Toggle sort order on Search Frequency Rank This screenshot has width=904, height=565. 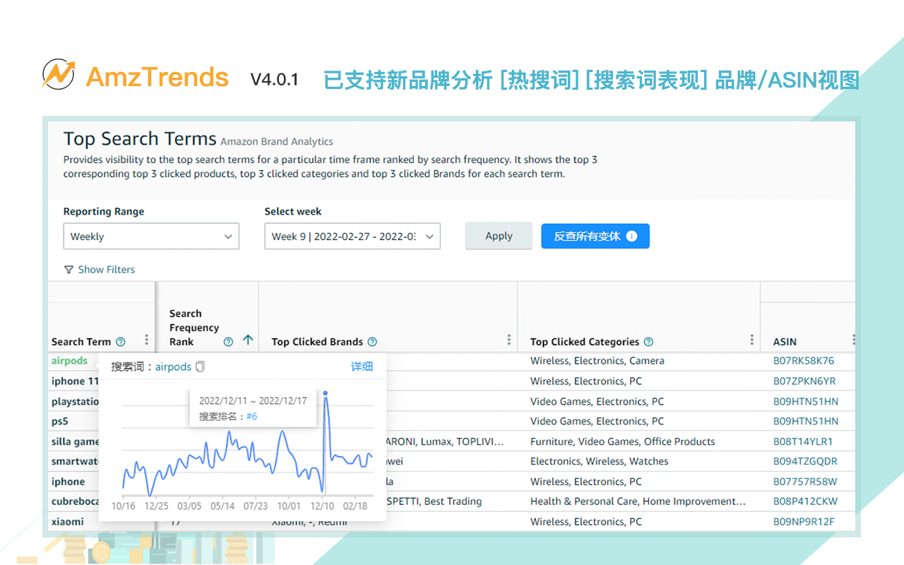click(247, 340)
